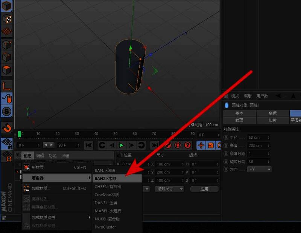Click the 50 cm radius input field

258,138
